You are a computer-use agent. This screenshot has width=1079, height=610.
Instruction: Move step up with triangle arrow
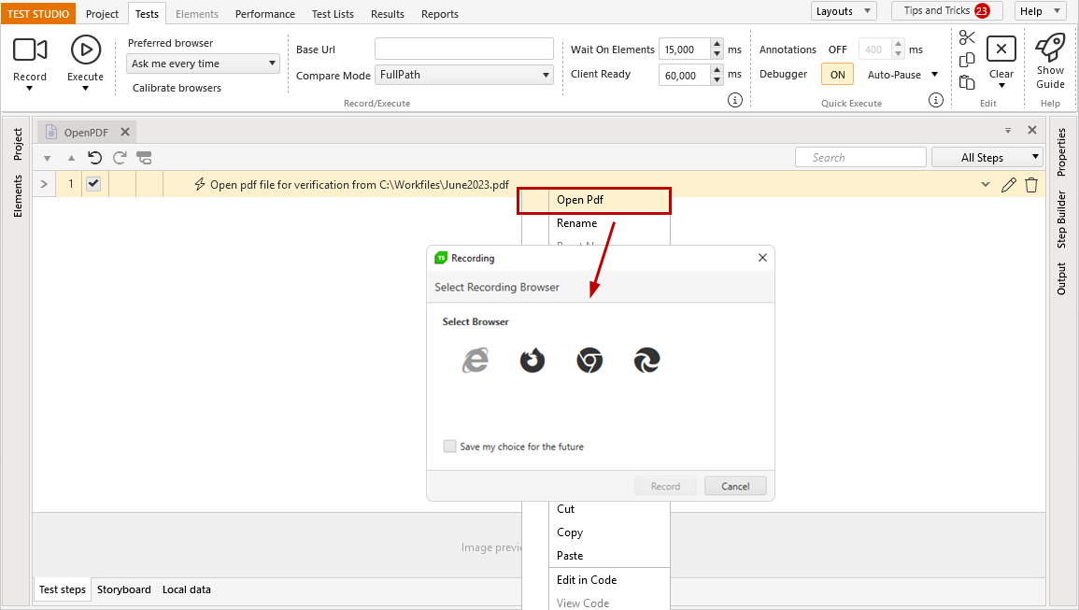71,159
